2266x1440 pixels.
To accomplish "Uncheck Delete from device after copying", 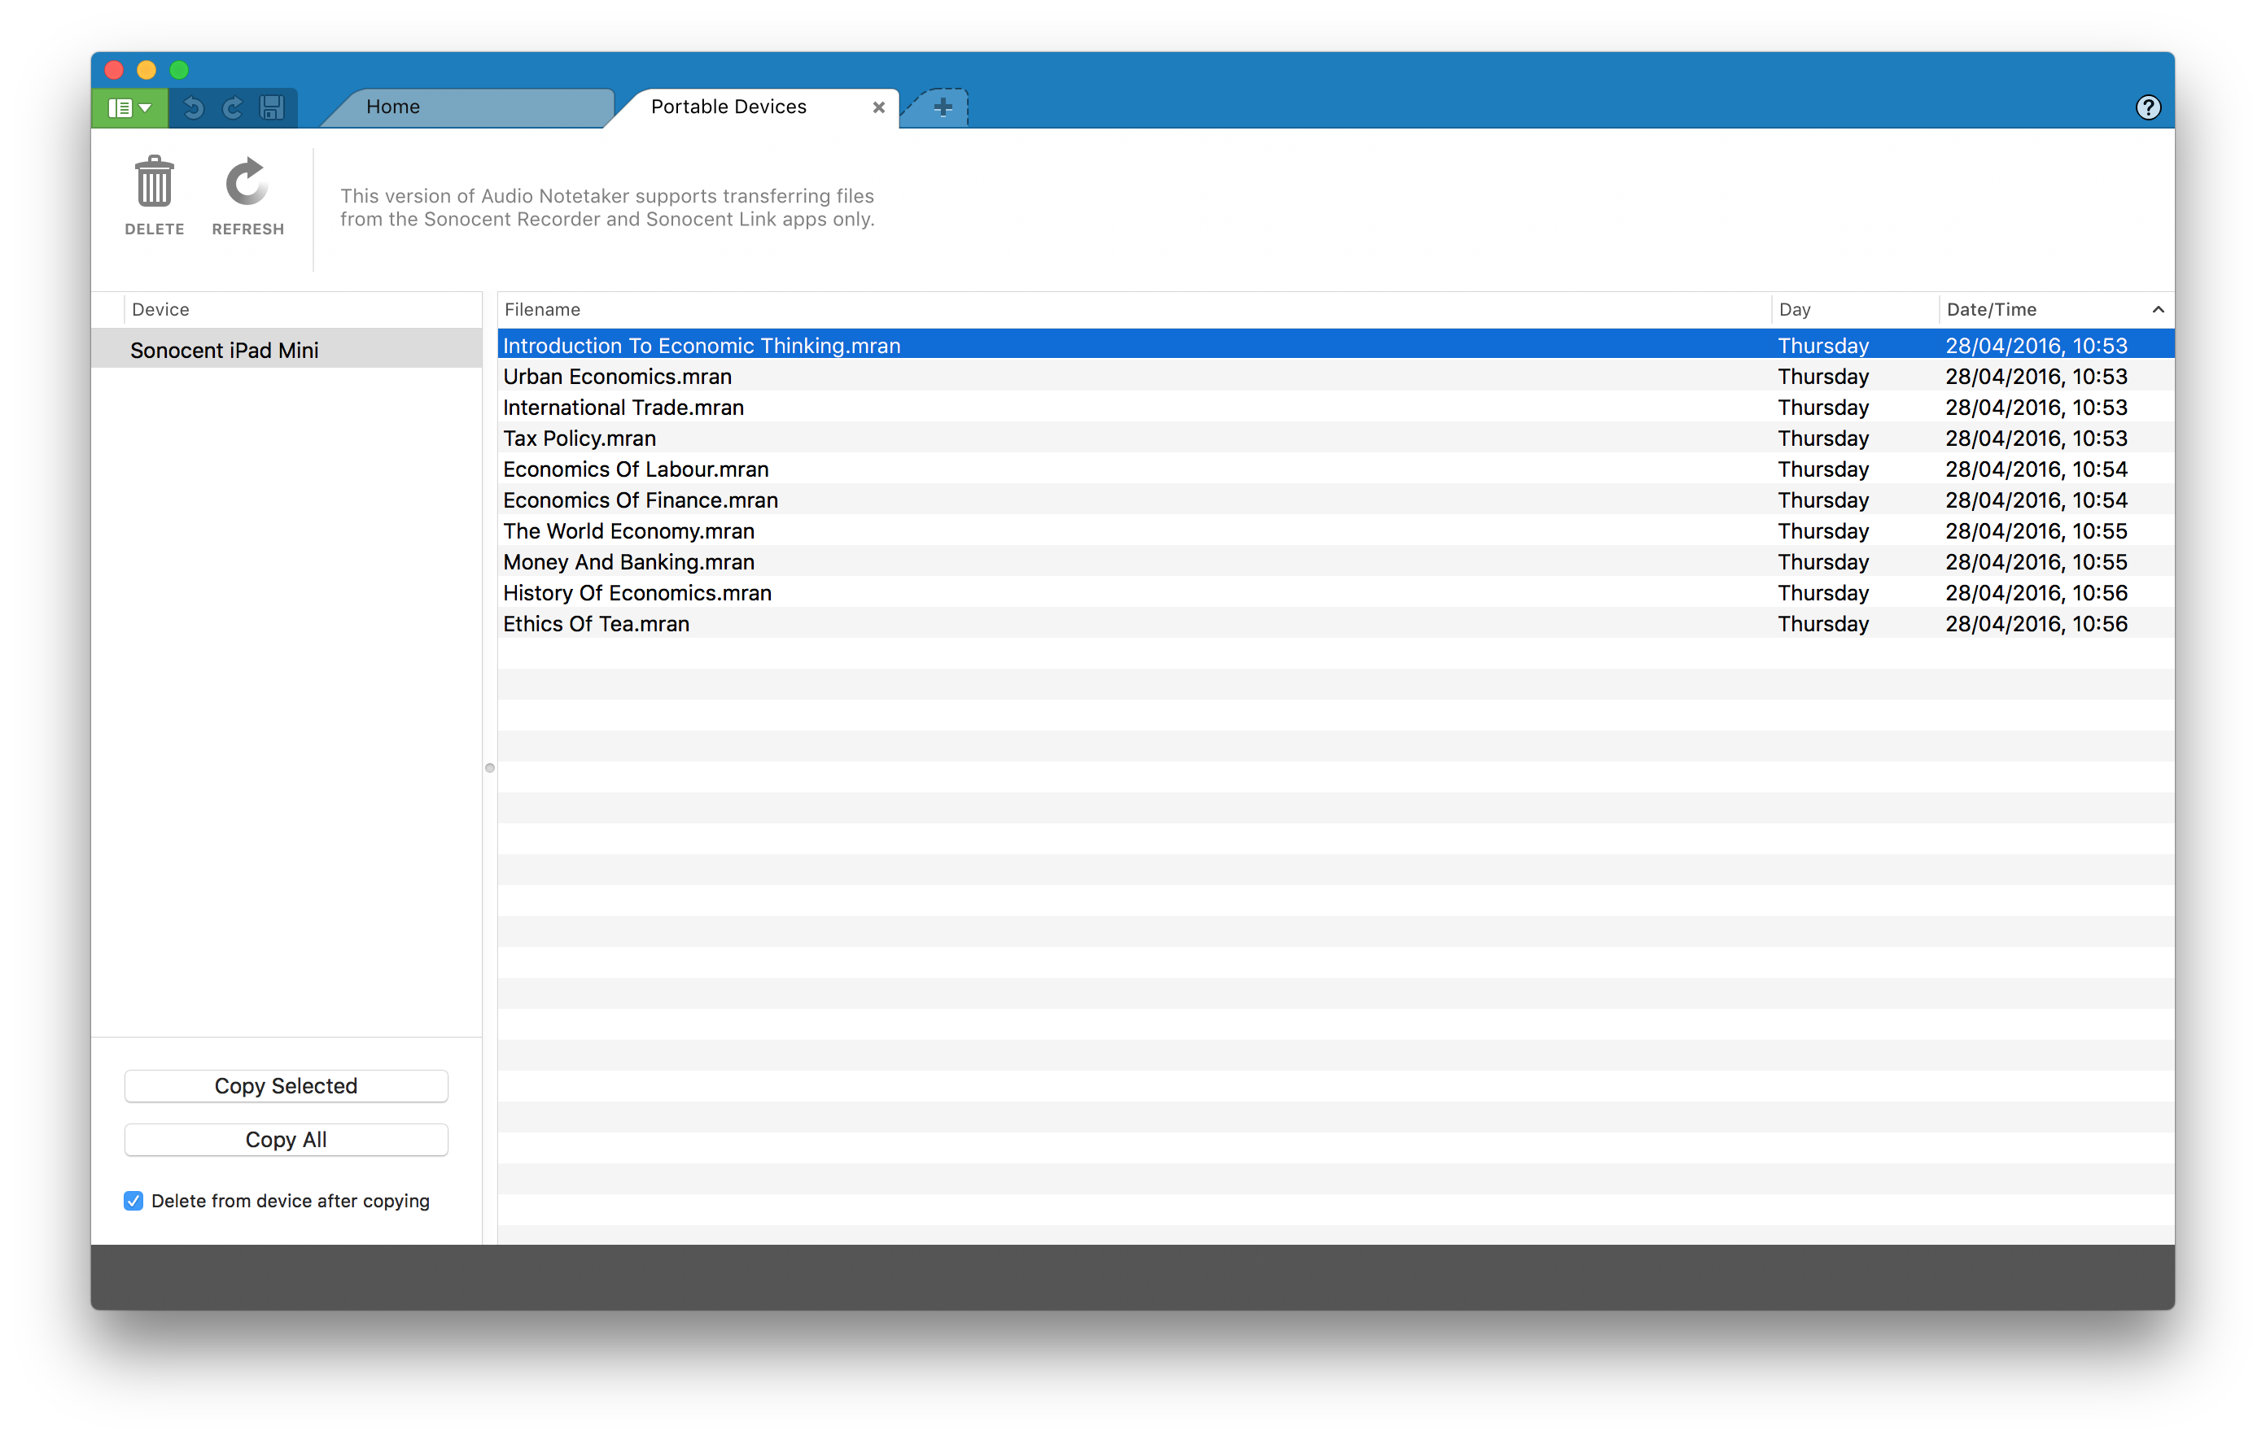I will coord(133,1200).
